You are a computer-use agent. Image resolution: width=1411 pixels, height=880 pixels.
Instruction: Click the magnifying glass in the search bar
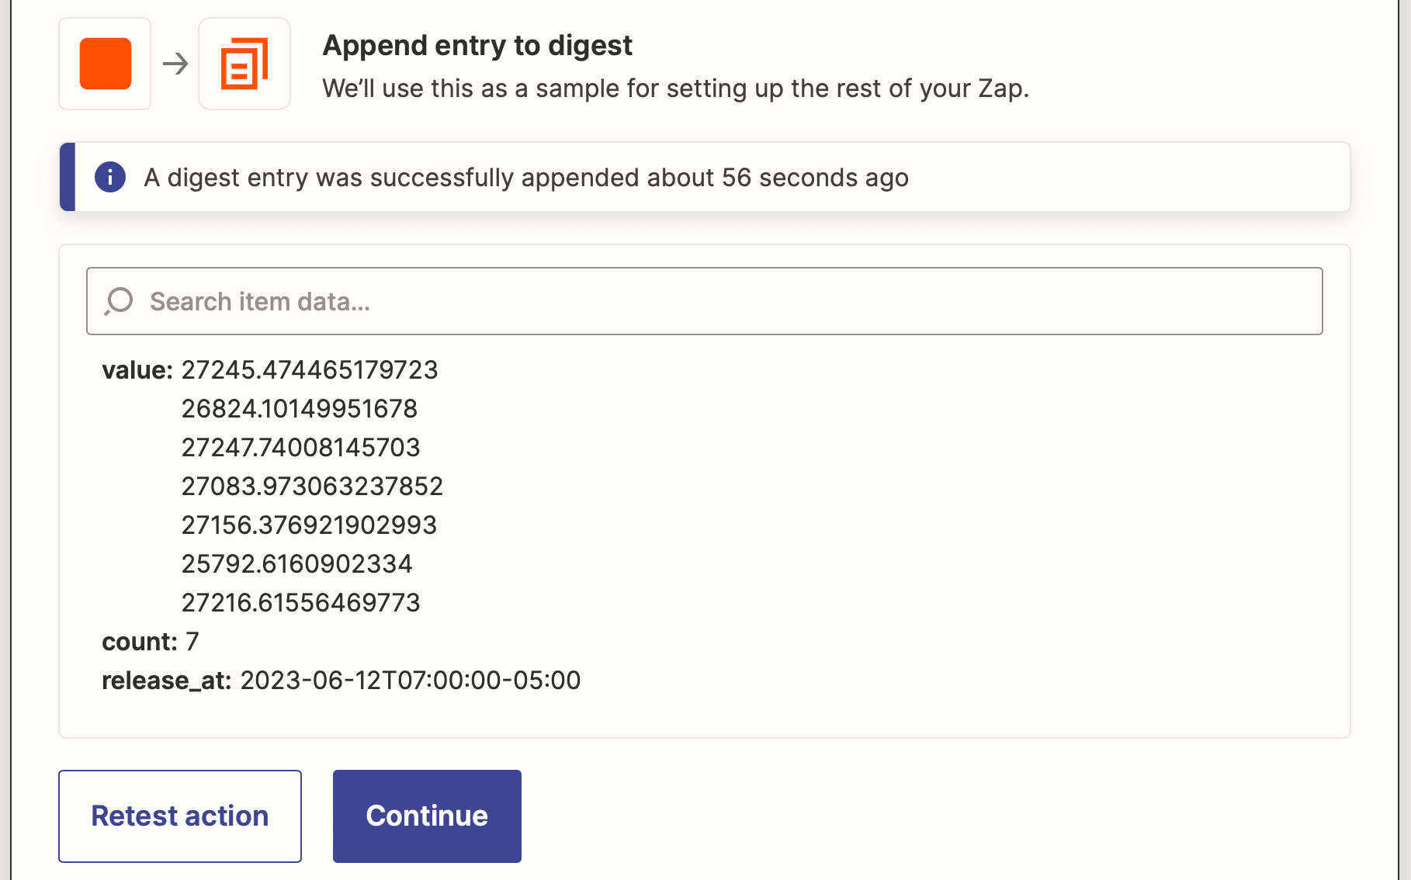pos(118,300)
